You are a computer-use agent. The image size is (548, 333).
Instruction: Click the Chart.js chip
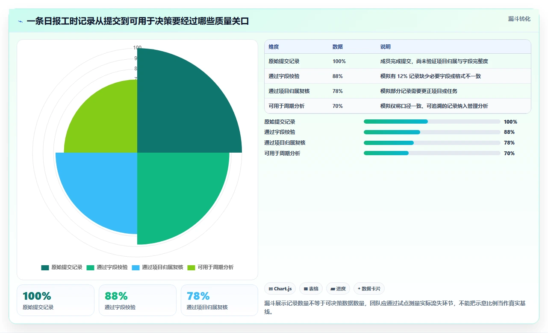tap(280, 289)
